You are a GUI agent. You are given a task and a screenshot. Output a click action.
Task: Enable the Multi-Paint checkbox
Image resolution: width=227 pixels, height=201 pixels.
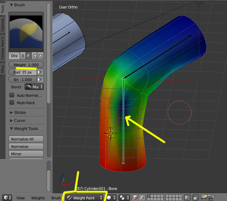point(12,103)
